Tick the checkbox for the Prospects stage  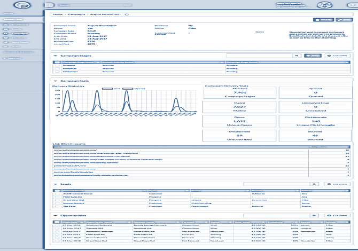pyautogui.click(x=58, y=69)
